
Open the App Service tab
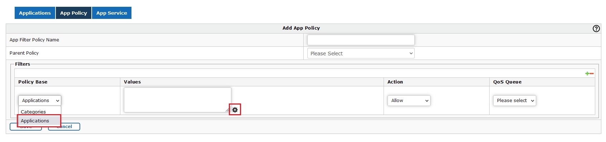(x=112, y=13)
